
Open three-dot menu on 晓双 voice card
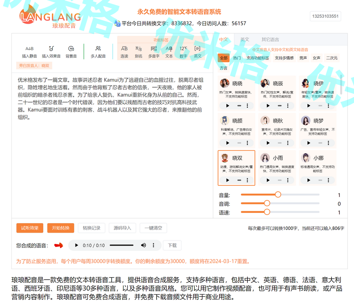pyautogui.click(x=247, y=180)
